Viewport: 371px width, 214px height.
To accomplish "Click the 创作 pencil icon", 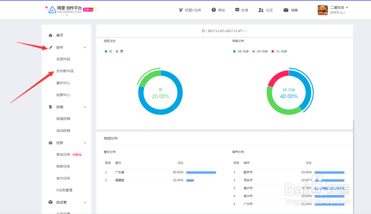I will [x=50, y=47].
